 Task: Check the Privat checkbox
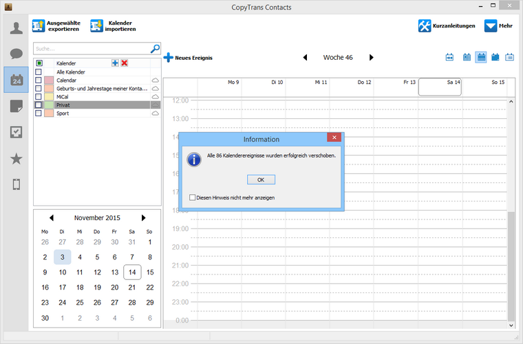click(x=39, y=105)
